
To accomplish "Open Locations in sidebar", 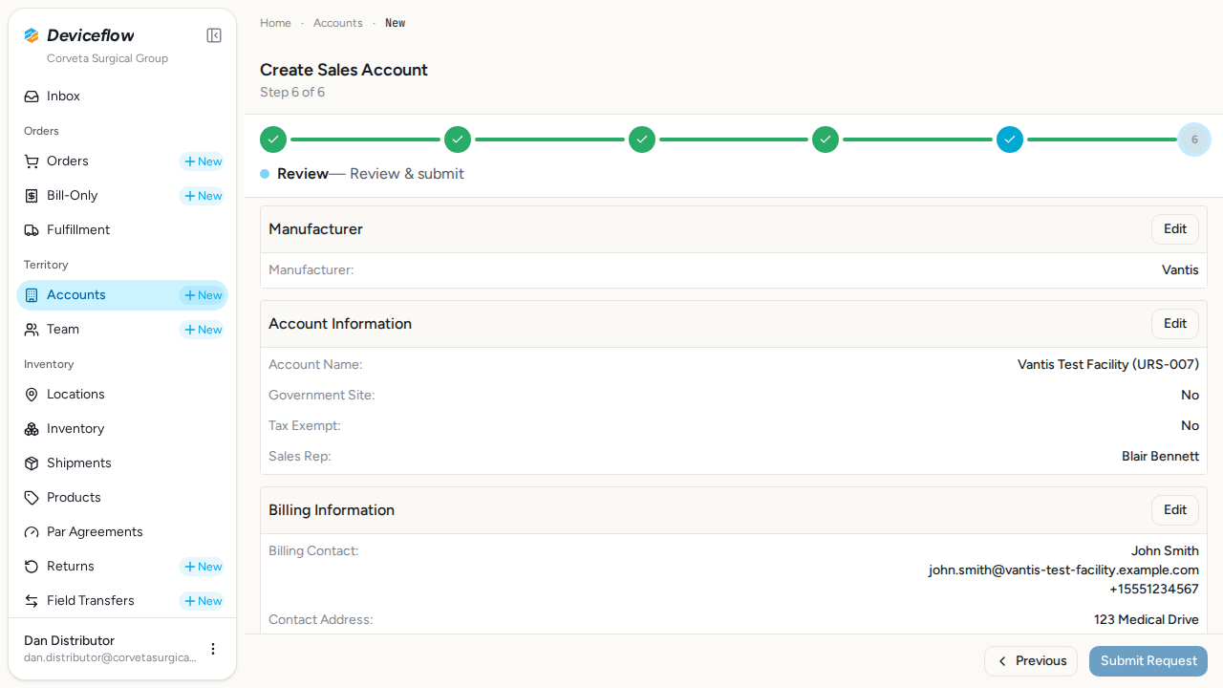I will (x=122, y=395).
